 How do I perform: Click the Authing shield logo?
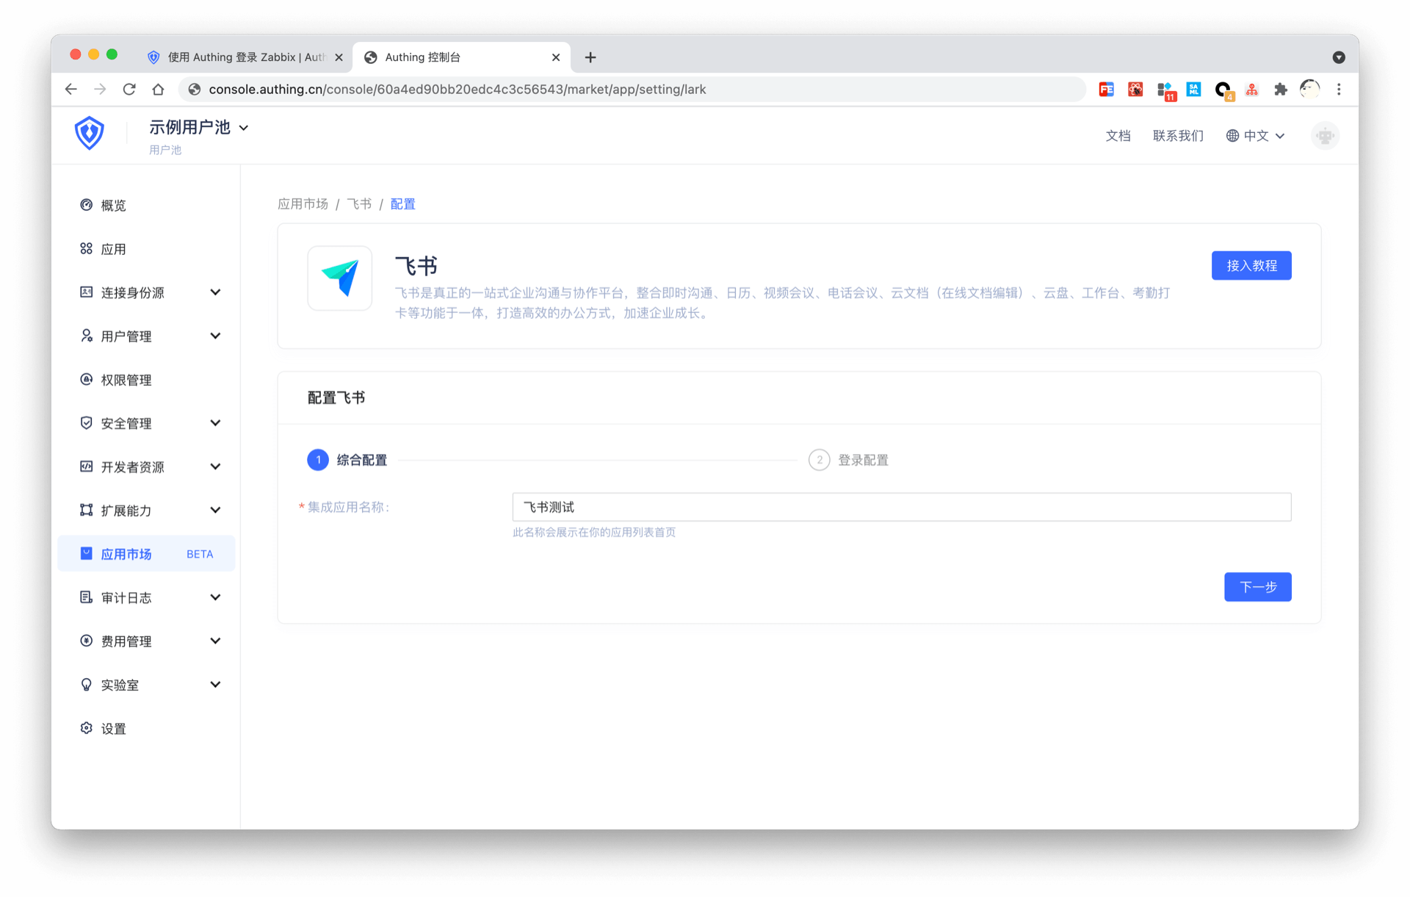[89, 133]
